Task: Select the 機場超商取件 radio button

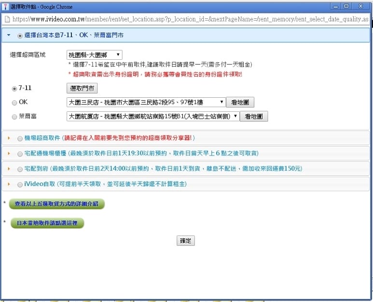Action: click(x=20, y=138)
